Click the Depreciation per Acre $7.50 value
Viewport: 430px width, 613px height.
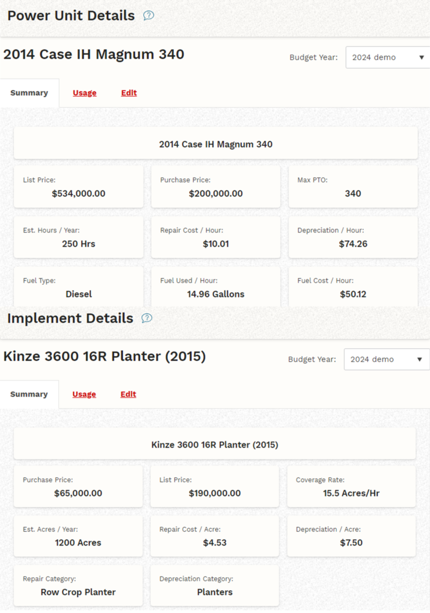(x=351, y=542)
